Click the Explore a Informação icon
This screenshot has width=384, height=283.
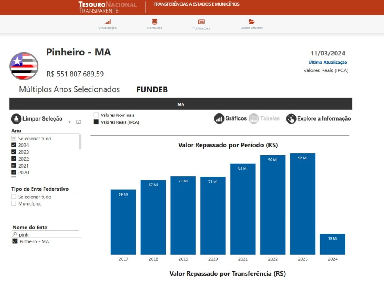click(x=291, y=119)
